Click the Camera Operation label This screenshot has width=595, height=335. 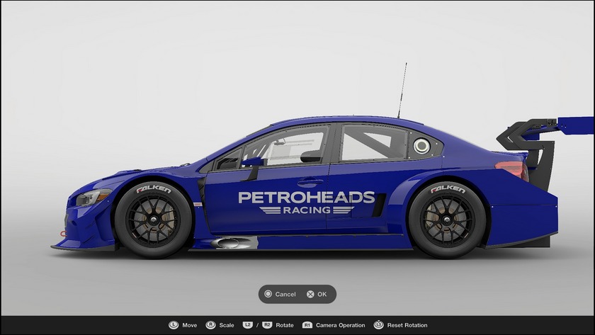point(341,325)
